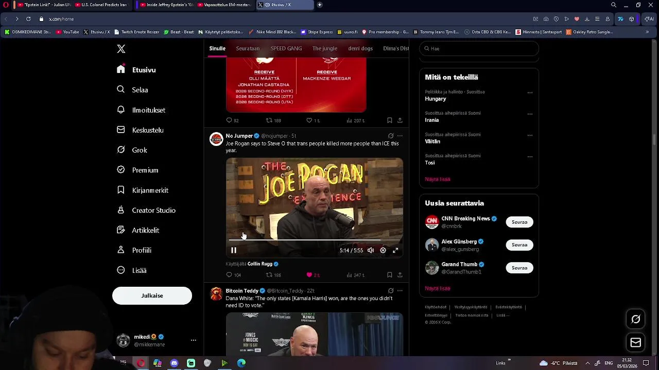Follow Garand Thumb

tap(519, 268)
